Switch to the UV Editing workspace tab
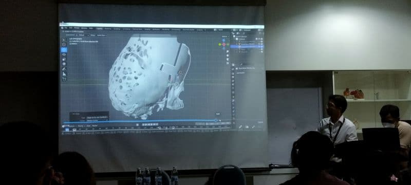 click(126, 29)
